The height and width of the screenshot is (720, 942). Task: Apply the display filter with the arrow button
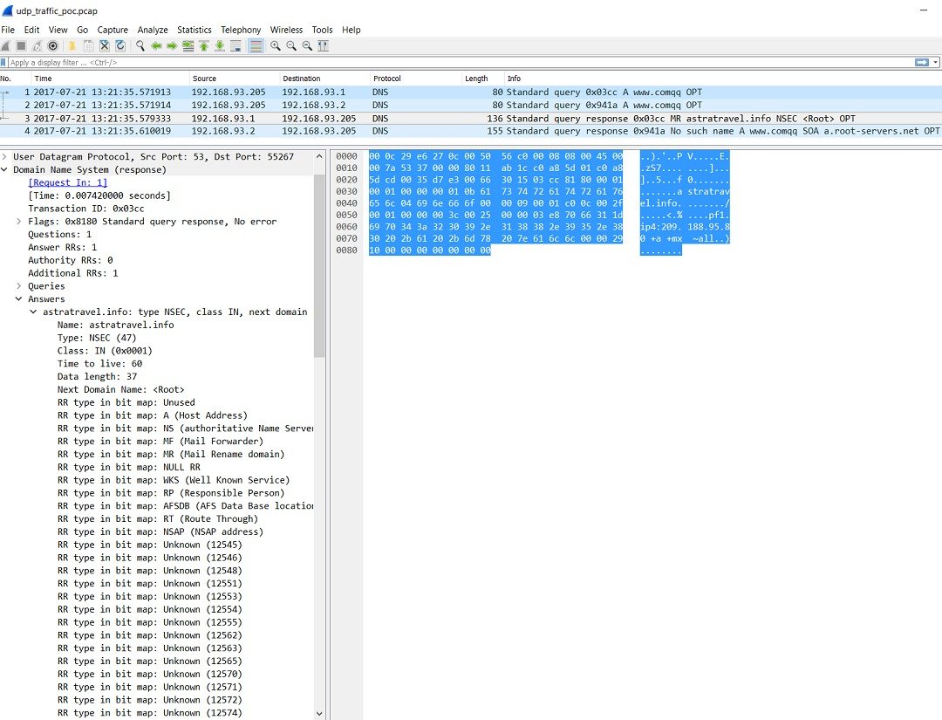point(922,63)
